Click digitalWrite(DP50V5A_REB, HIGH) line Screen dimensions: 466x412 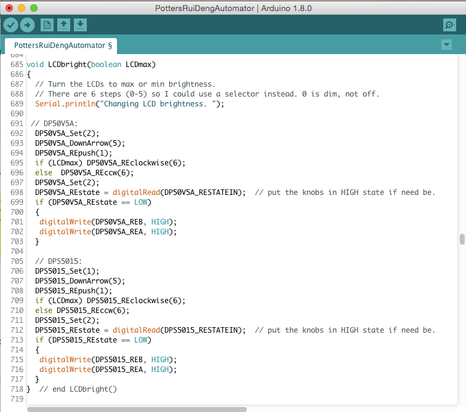(108, 222)
